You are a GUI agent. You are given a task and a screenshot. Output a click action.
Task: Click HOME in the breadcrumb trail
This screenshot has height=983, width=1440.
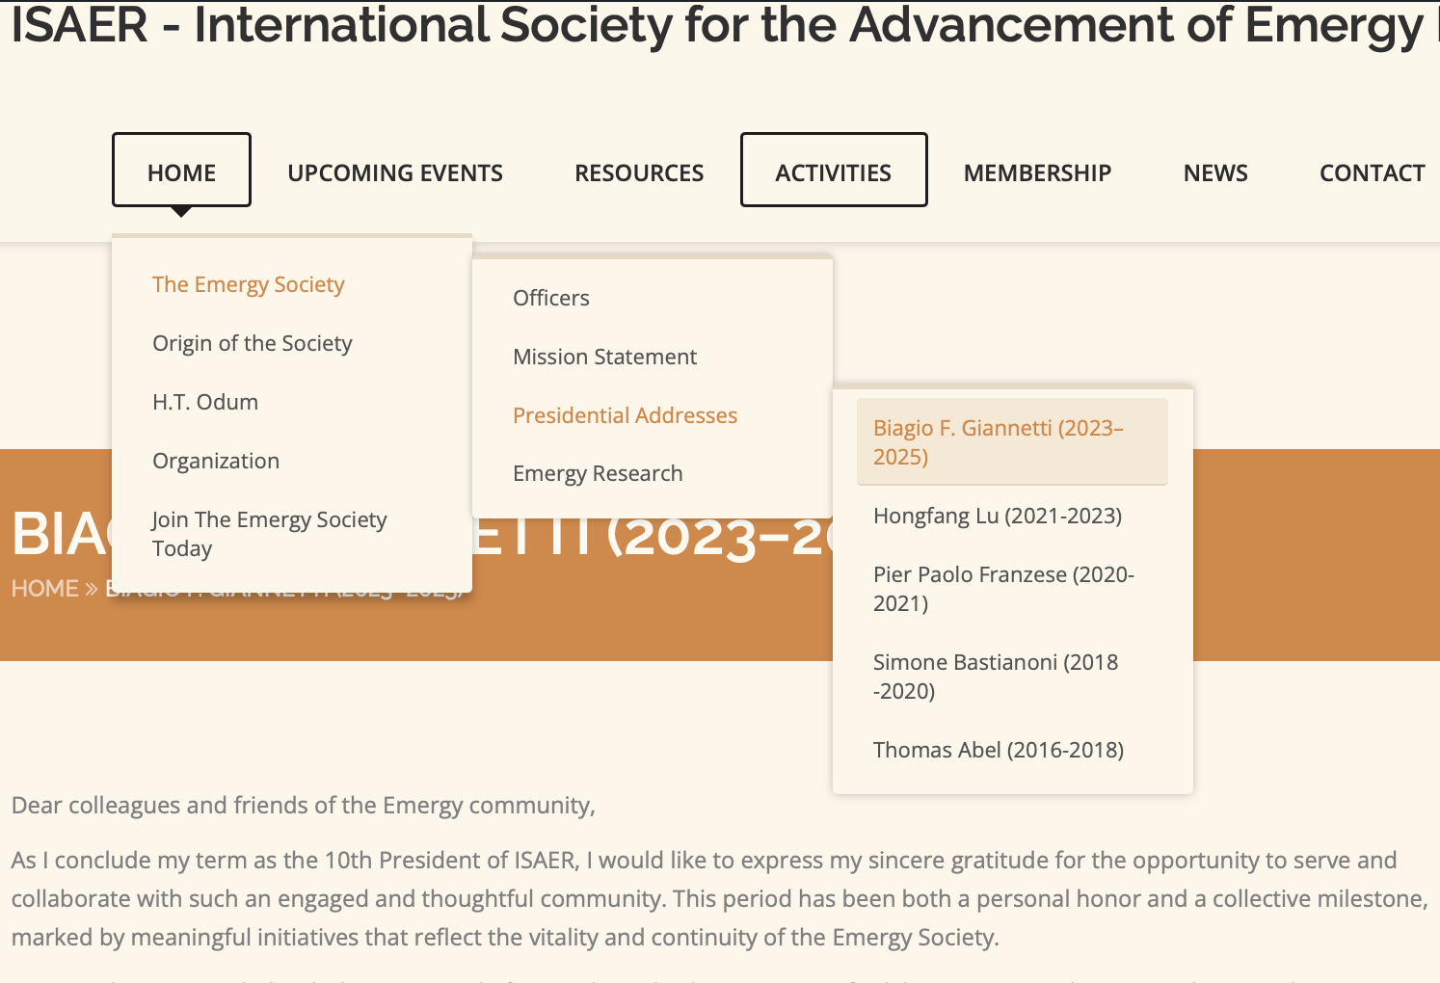click(44, 589)
